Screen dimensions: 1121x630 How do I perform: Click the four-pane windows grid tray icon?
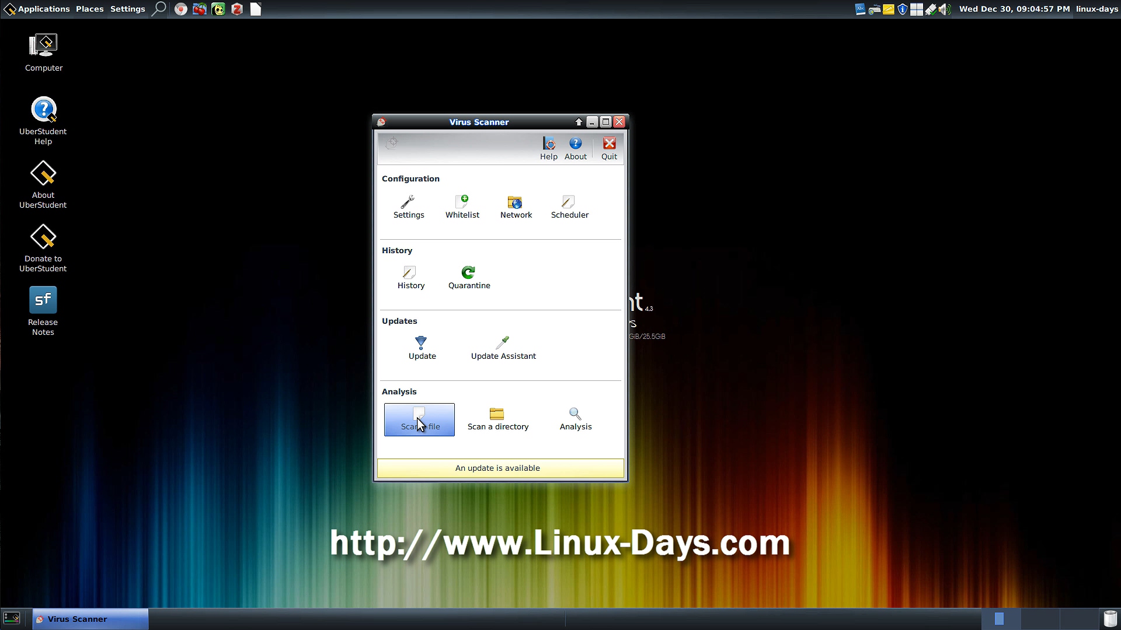[917, 9]
